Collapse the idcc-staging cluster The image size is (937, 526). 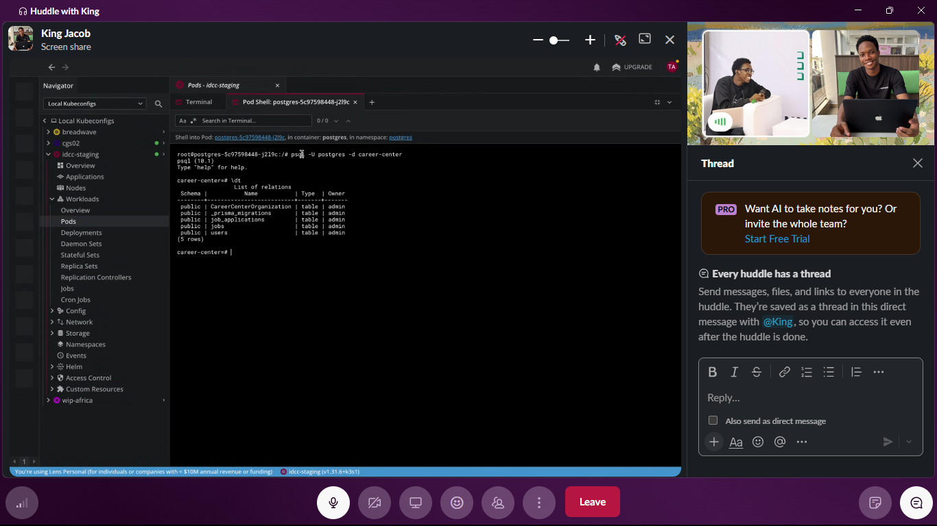click(x=48, y=154)
